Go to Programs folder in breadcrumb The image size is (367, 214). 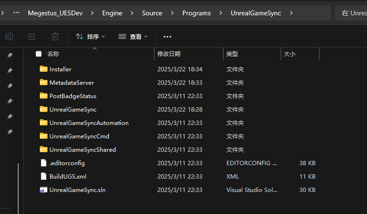(x=196, y=13)
